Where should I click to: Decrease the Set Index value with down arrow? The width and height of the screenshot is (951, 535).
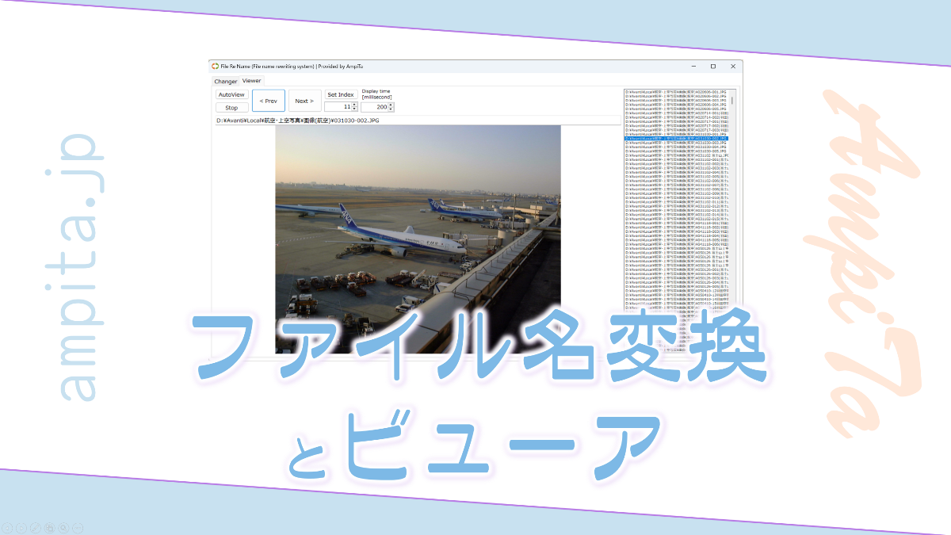(x=354, y=109)
